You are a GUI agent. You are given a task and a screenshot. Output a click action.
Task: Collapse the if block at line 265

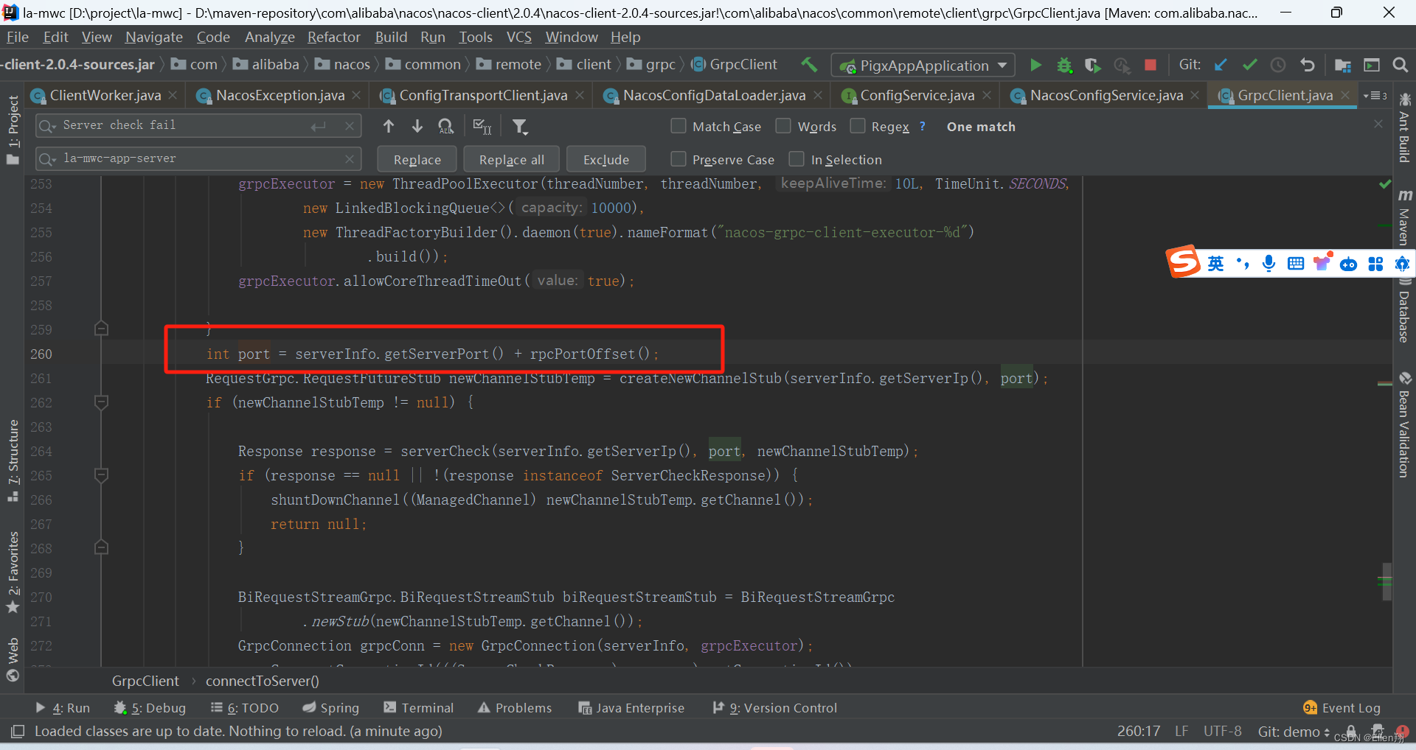coord(102,475)
